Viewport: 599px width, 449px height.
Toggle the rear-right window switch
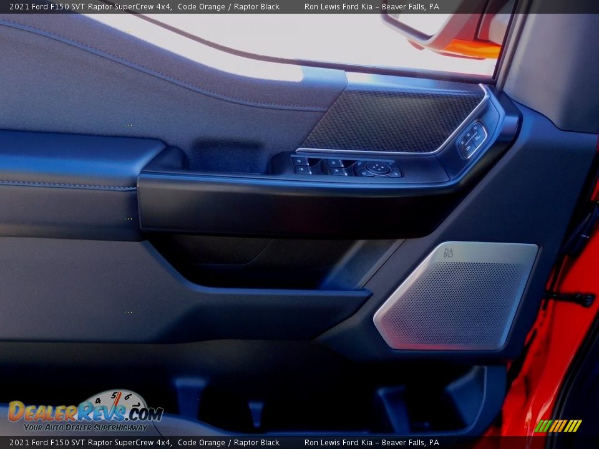click(x=337, y=171)
